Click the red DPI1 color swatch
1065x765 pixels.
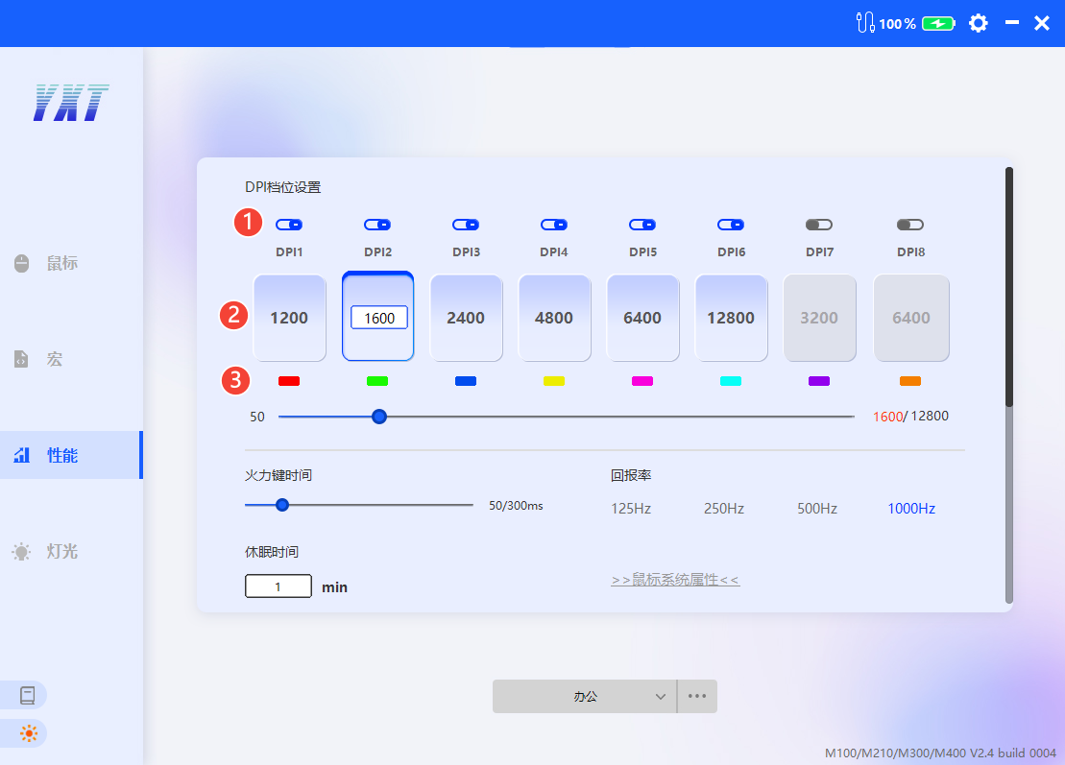tap(289, 381)
